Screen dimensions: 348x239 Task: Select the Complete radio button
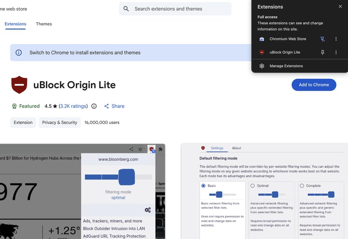pyautogui.click(x=302, y=186)
